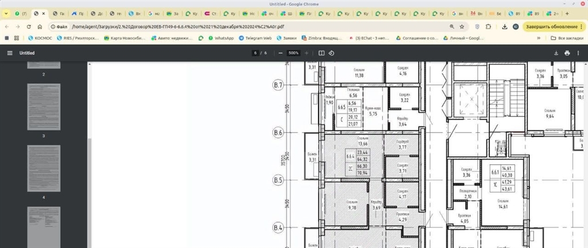The width and height of the screenshot is (588, 248).
Task: Open Chrome downloads tray icon
Action: coord(505,26)
